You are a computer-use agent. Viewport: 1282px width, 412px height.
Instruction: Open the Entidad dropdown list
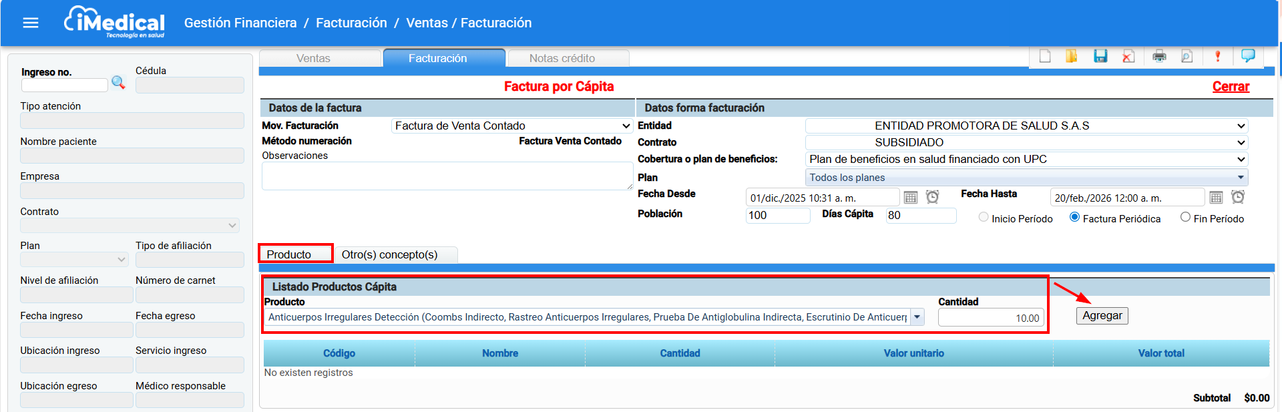point(1241,126)
